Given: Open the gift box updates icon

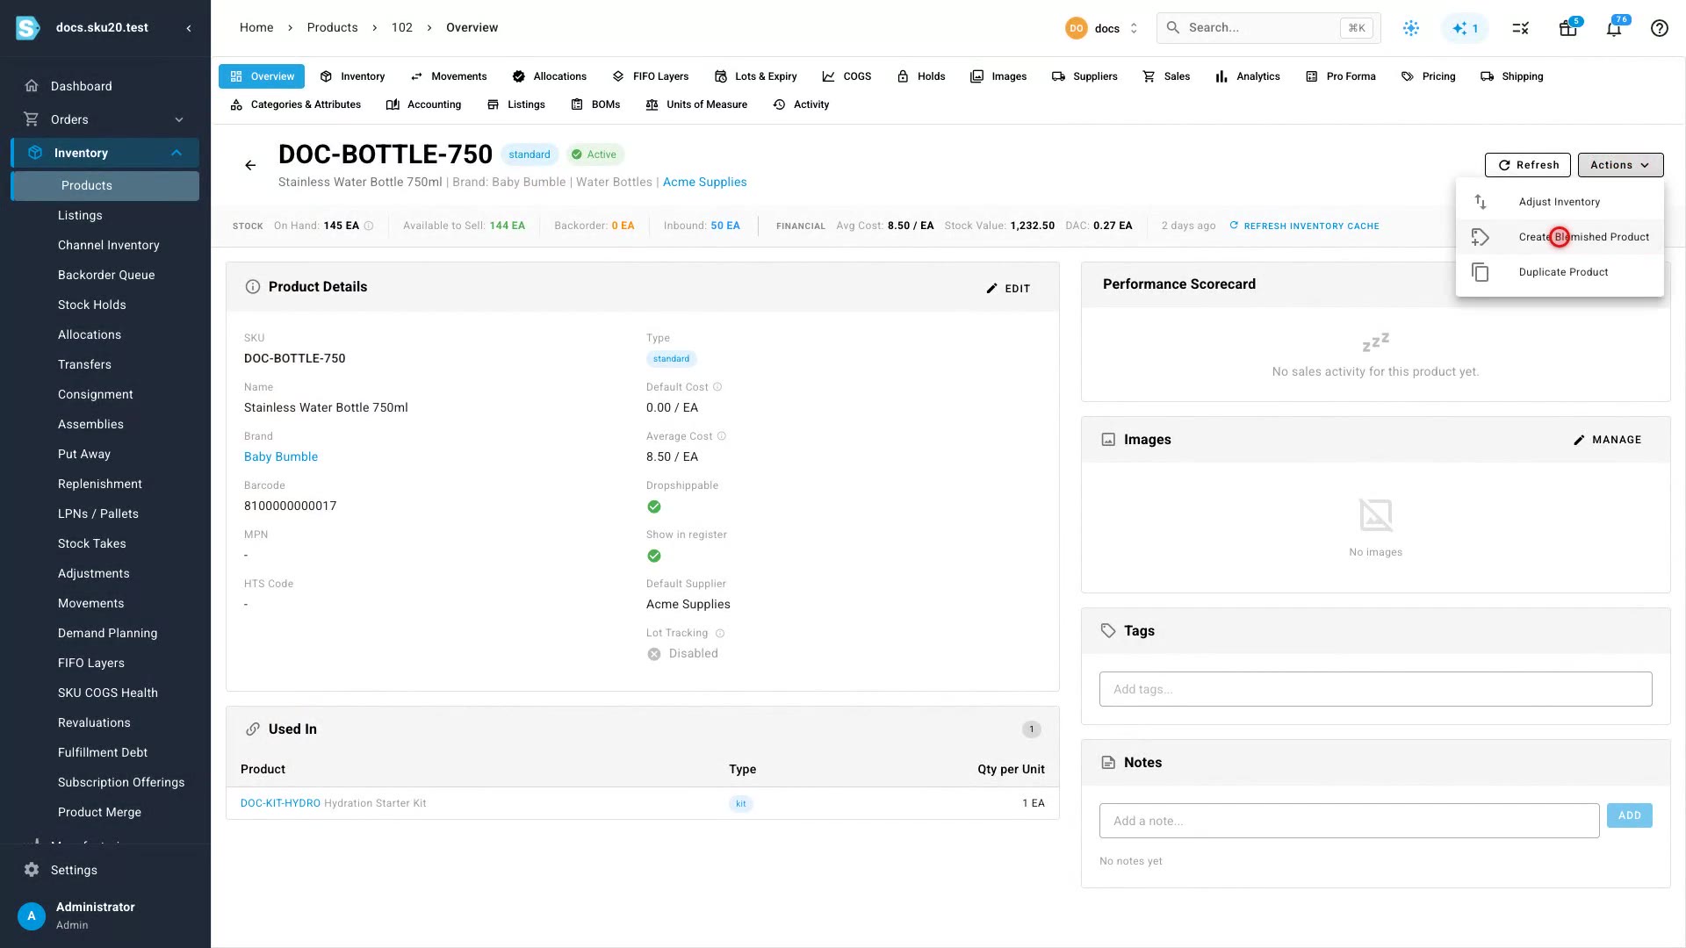Looking at the screenshot, I should [x=1568, y=28].
